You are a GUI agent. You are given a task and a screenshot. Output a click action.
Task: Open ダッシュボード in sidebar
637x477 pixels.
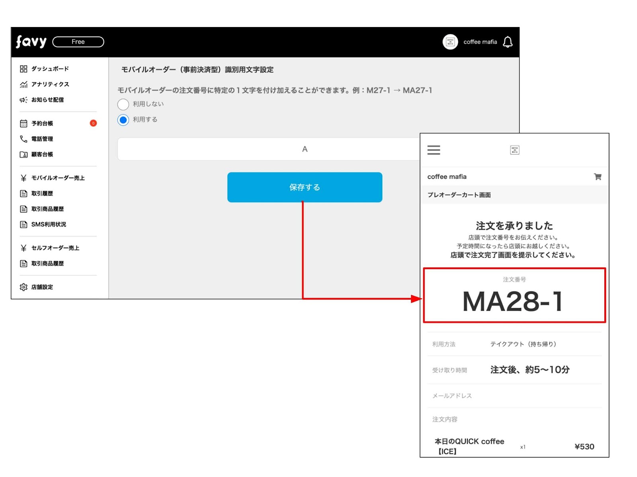tap(50, 69)
